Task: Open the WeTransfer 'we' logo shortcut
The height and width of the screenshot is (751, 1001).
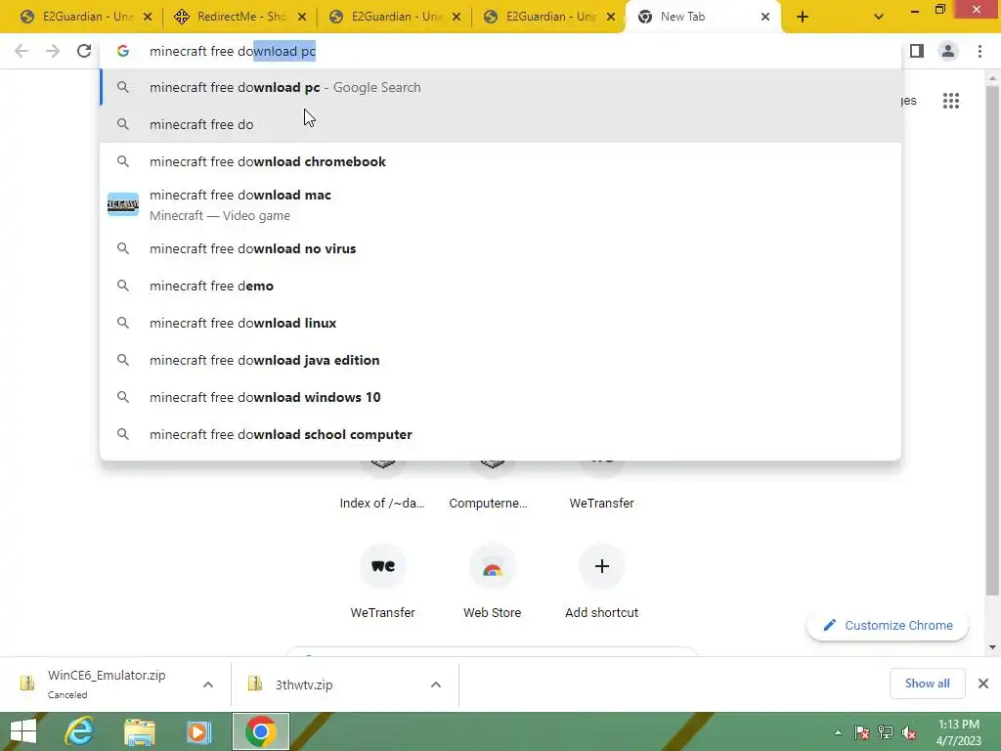Action: pyautogui.click(x=382, y=566)
